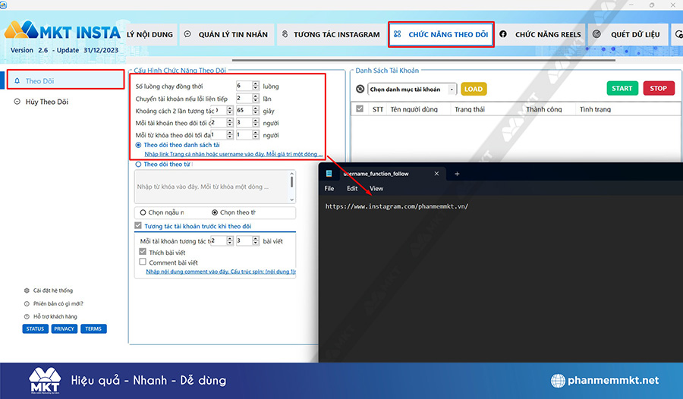Click the bell icon next to Theo Dõi
The image size is (683, 399).
(x=17, y=80)
